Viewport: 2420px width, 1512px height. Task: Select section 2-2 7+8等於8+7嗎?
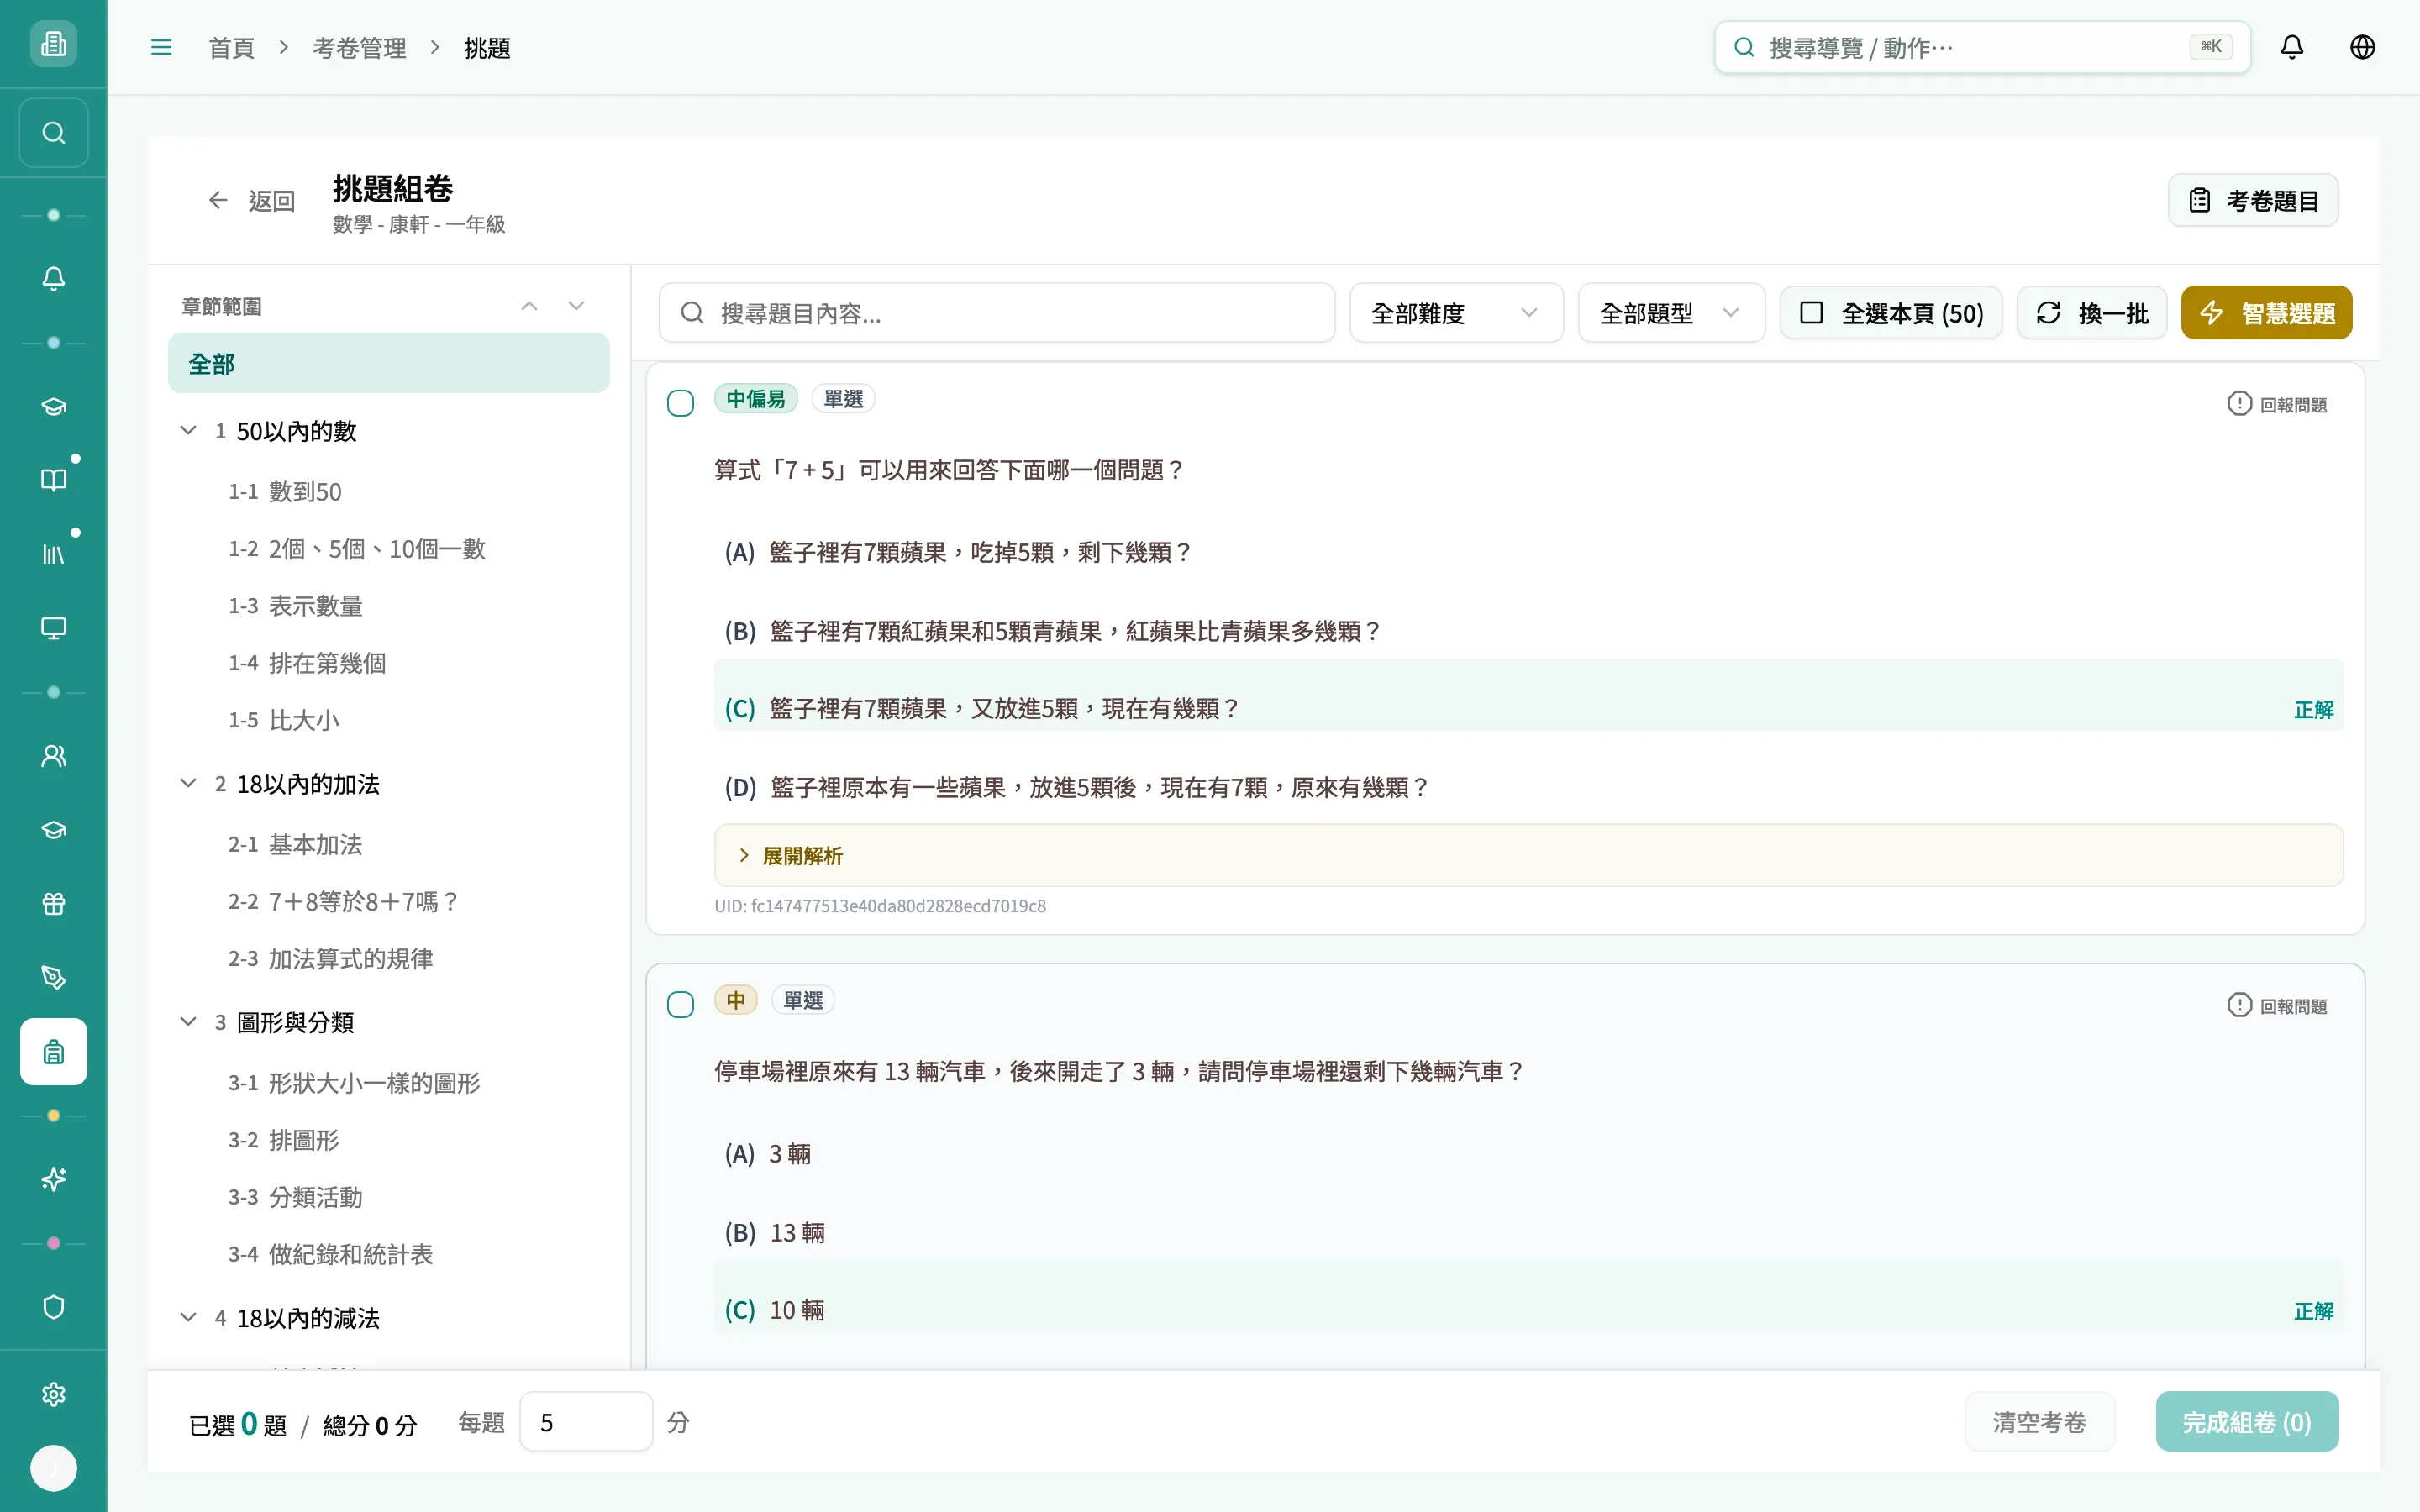343,901
